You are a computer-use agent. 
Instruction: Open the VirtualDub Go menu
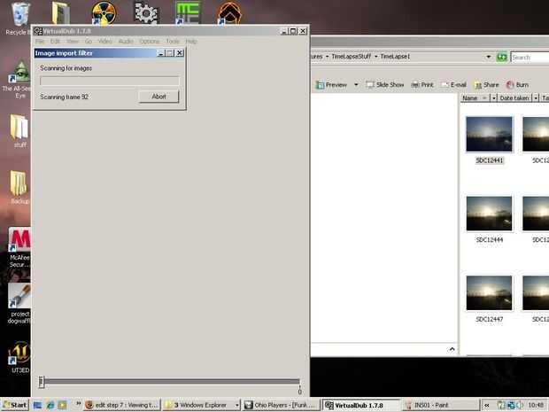click(89, 42)
